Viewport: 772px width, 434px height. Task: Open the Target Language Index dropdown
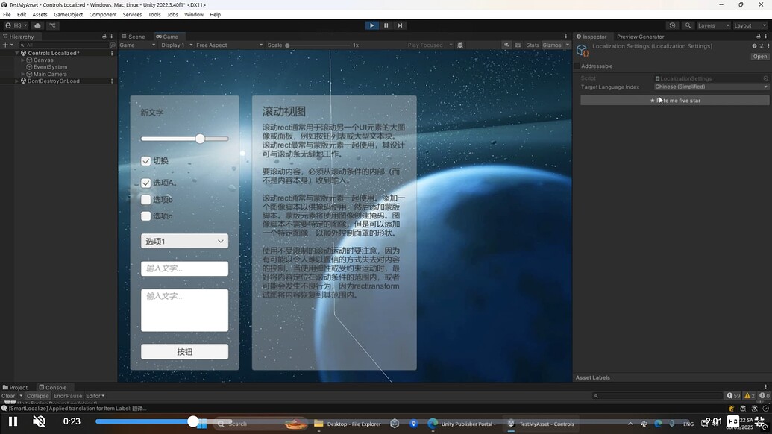[x=709, y=87]
